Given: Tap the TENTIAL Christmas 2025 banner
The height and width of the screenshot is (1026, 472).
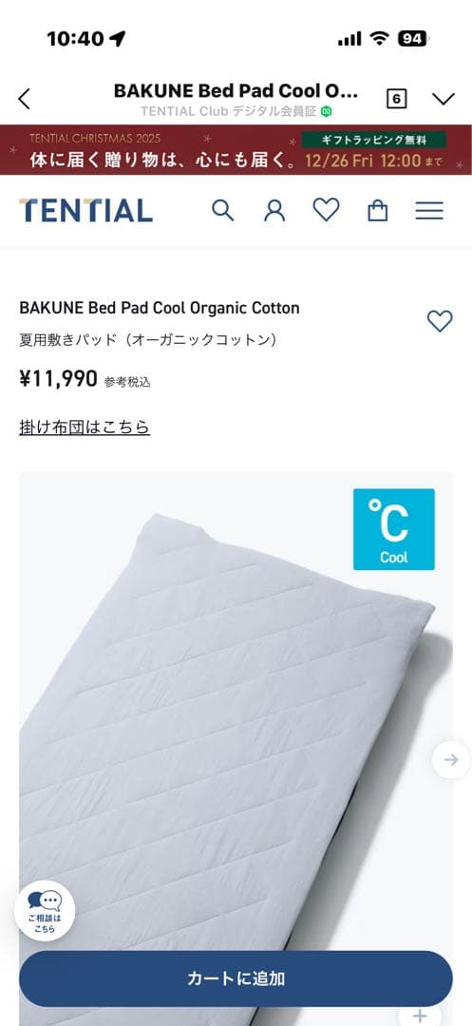Looking at the screenshot, I should tap(236, 150).
